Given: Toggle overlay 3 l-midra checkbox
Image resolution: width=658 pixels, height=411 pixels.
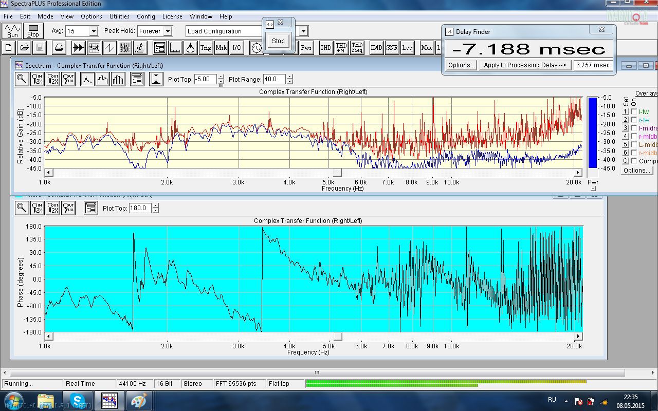Looking at the screenshot, I should pyautogui.click(x=634, y=128).
